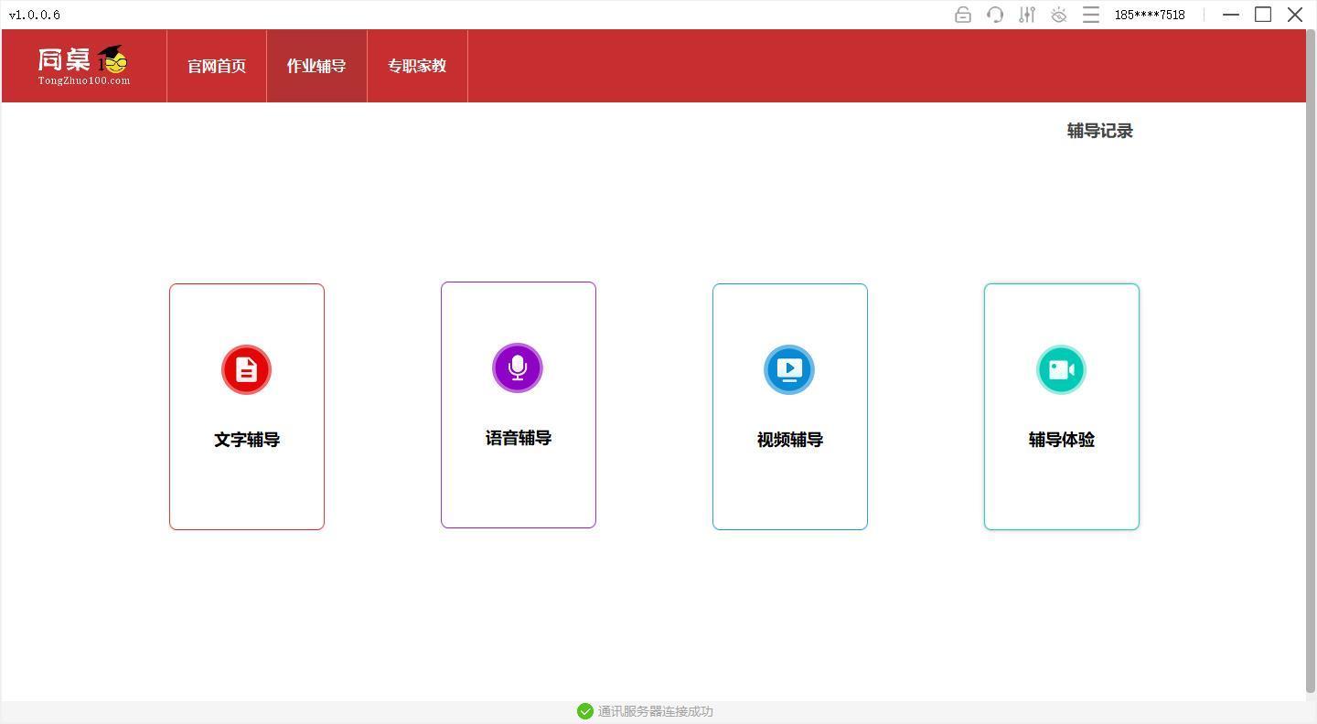This screenshot has width=1317, height=724.
Task: Click the teal camera icon
Action: pyautogui.click(x=1061, y=369)
